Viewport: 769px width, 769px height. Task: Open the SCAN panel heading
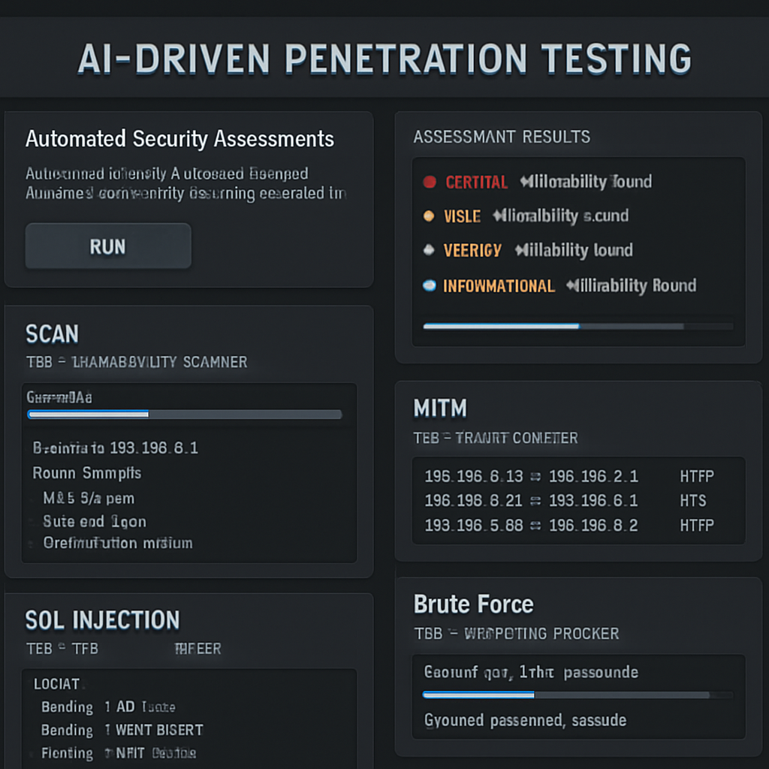(x=52, y=334)
